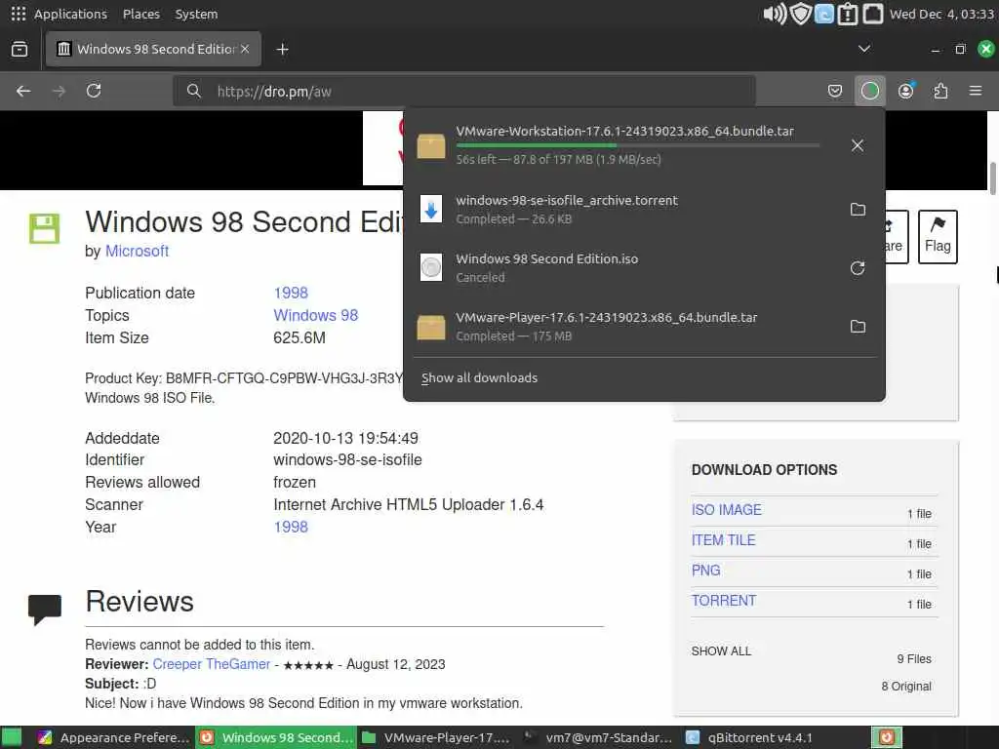Viewport: 999px width, 749px height.
Task: Show torrent file in folder
Action: 858,210
